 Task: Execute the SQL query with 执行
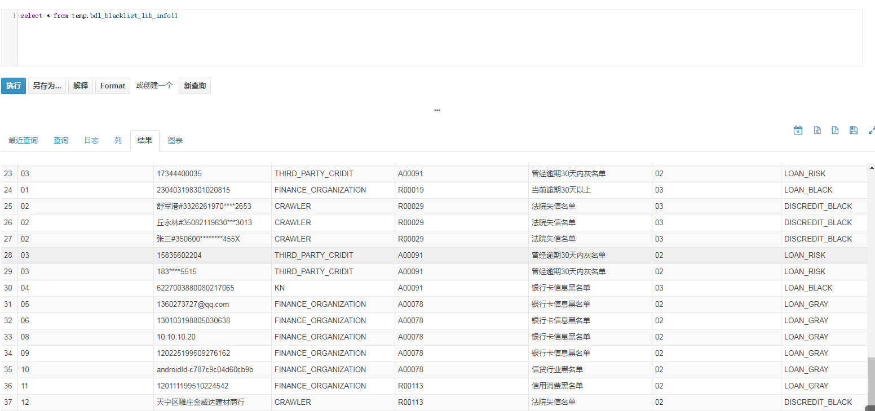tap(13, 86)
